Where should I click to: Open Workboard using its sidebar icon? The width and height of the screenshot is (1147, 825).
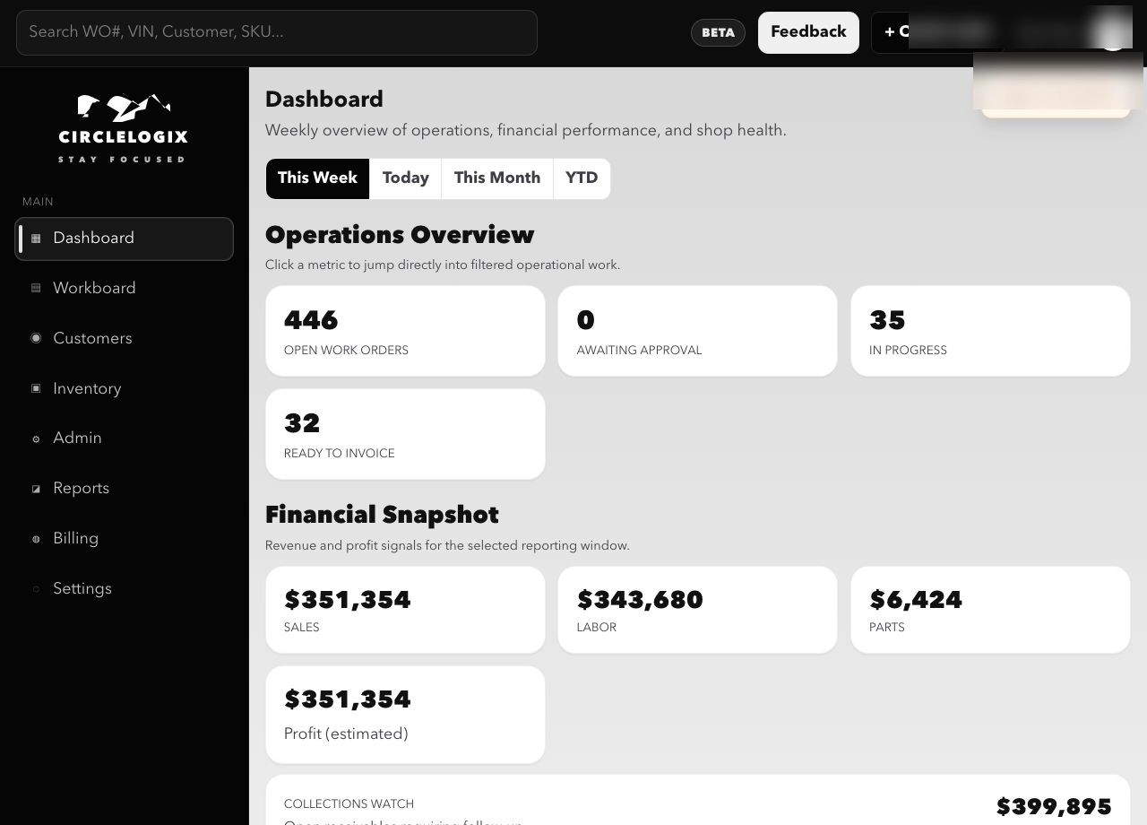(36, 288)
